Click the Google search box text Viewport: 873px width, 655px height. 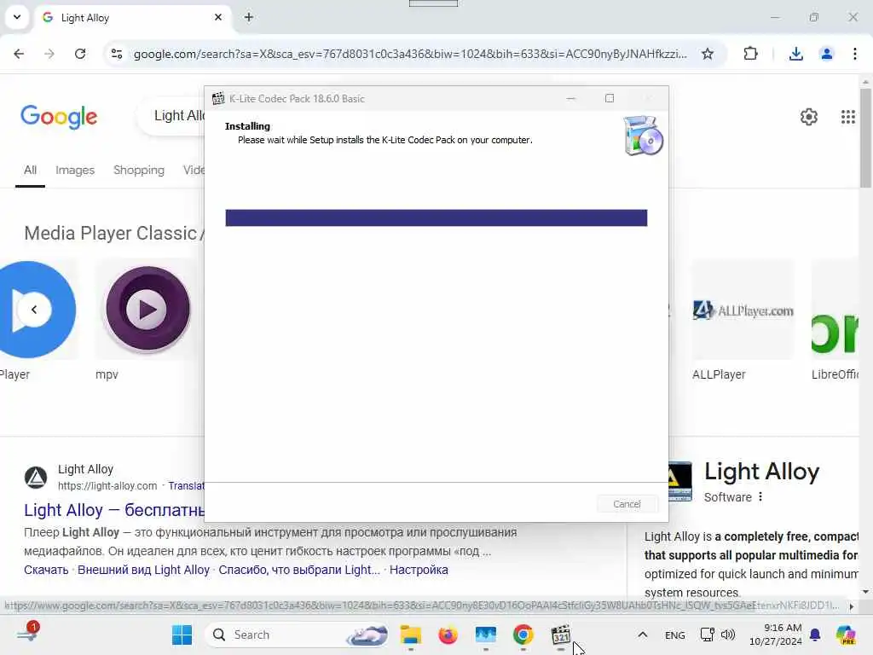click(179, 115)
